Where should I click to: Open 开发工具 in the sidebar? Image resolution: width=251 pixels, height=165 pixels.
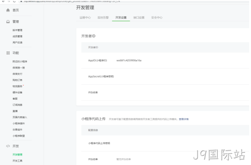(x=18, y=161)
